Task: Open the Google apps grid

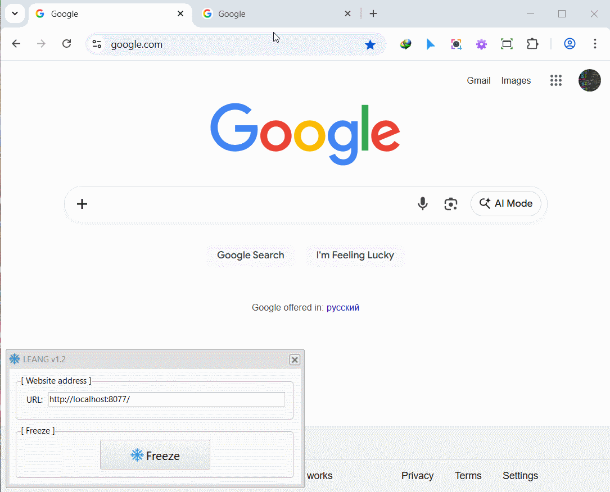Action: [556, 80]
